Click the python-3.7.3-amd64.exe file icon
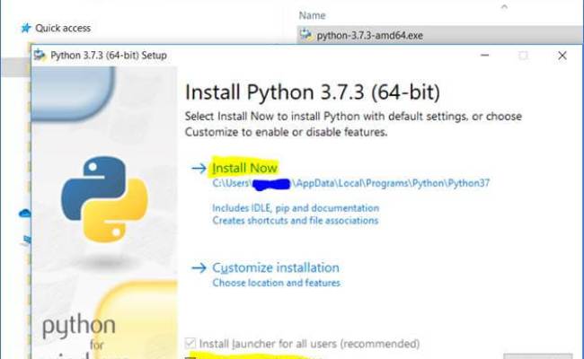The height and width of the screenshot is (359, 584). pyautogui.click(x=305, y=35)
